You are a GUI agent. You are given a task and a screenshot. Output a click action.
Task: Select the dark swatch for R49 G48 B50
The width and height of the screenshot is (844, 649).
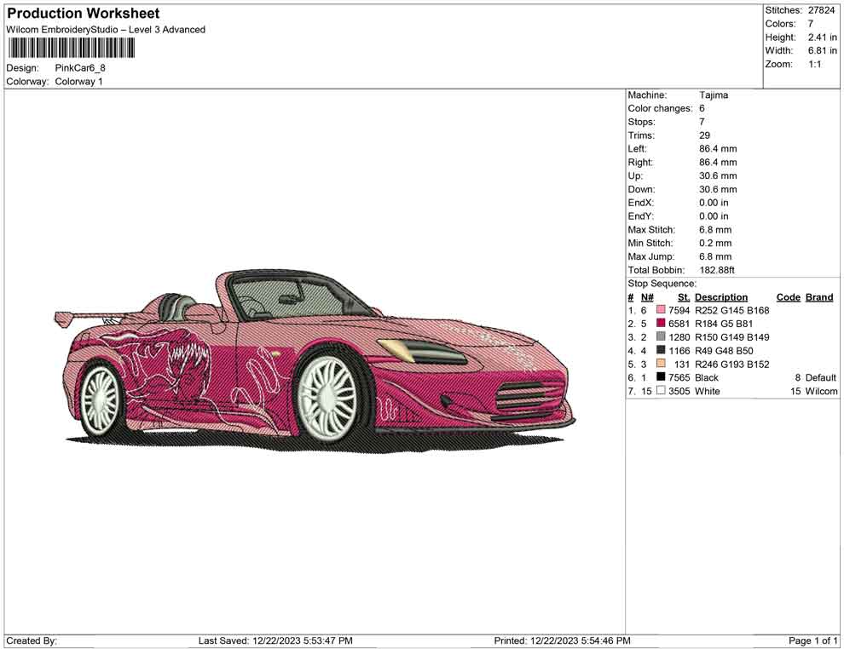pos(659,350)
